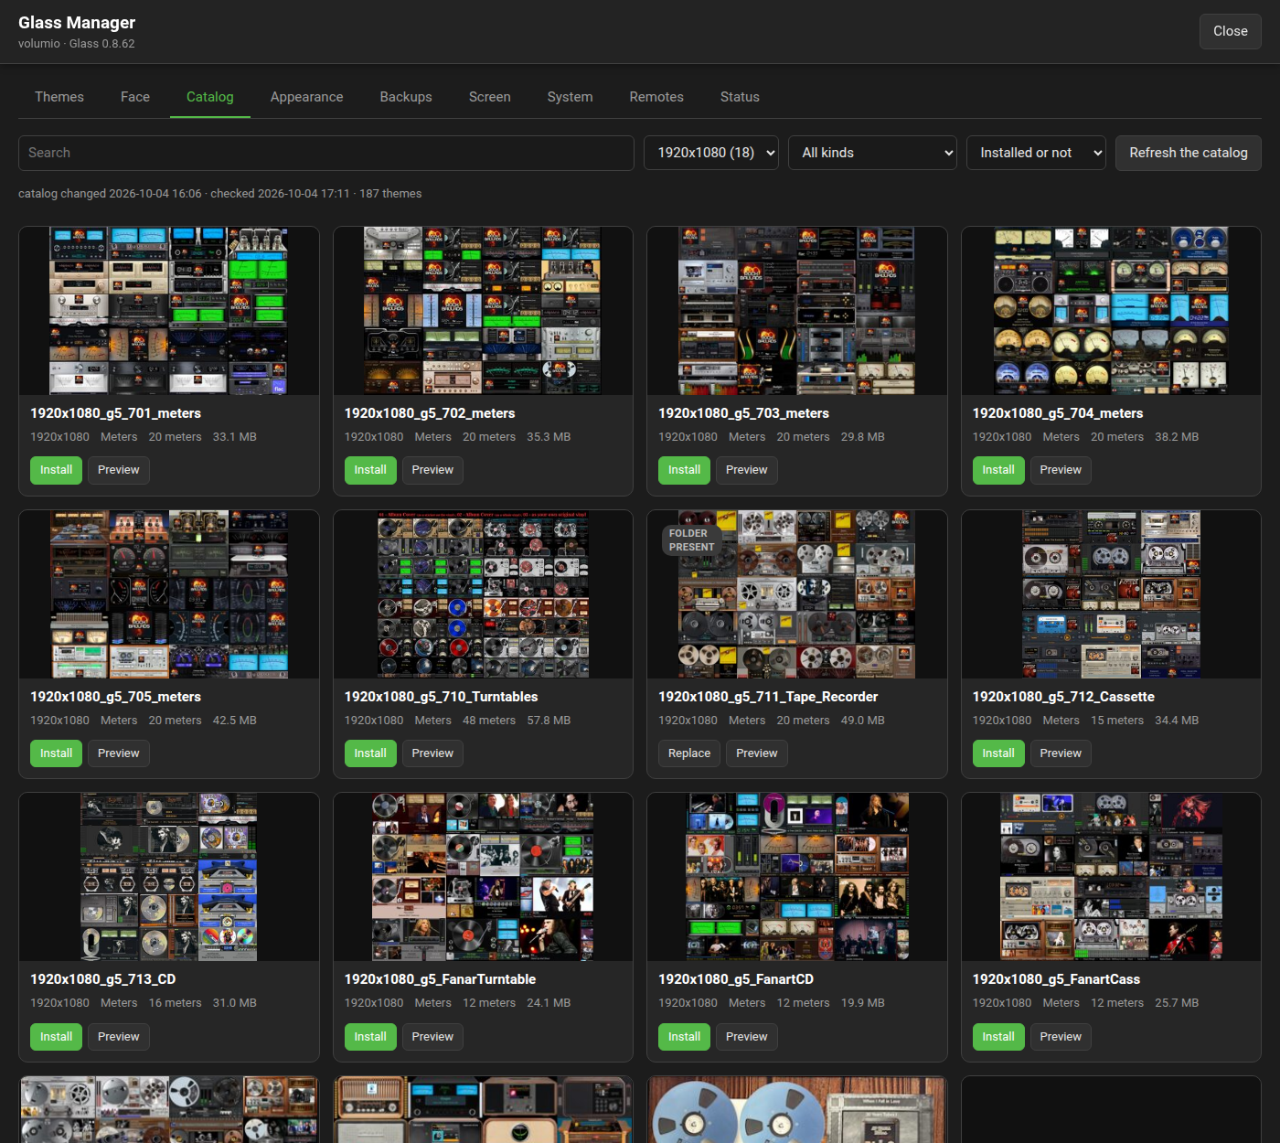
Task: Click the 48 meters label
Action: [x=489, y=721]
